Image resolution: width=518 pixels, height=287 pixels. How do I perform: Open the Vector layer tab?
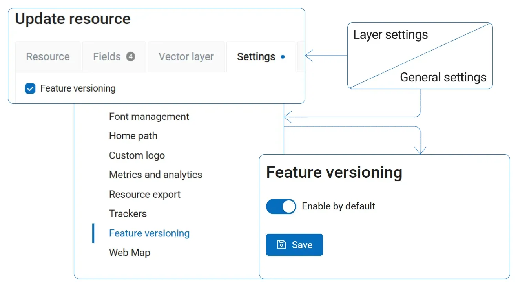186,57
